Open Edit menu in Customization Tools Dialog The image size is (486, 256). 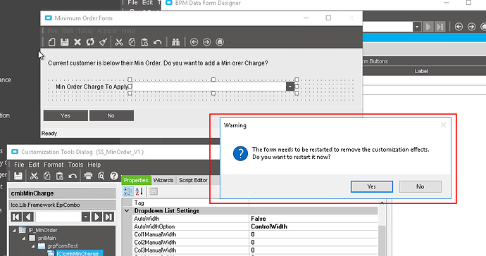click(34, 165)
